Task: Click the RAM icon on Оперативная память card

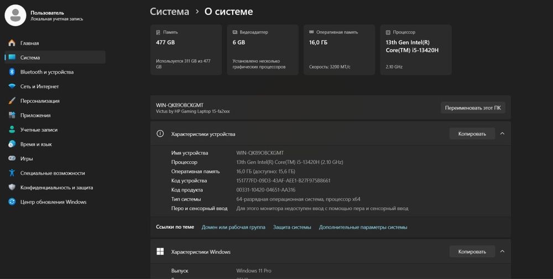Action: tap(311, 32)
